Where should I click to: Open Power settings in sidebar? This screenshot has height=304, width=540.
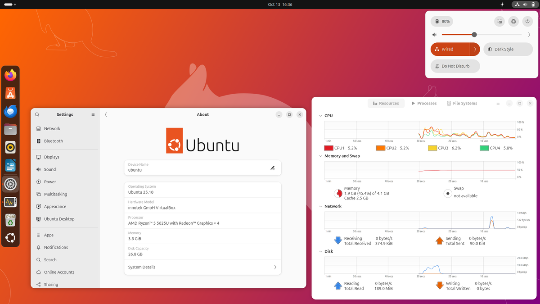click(65, 182)
